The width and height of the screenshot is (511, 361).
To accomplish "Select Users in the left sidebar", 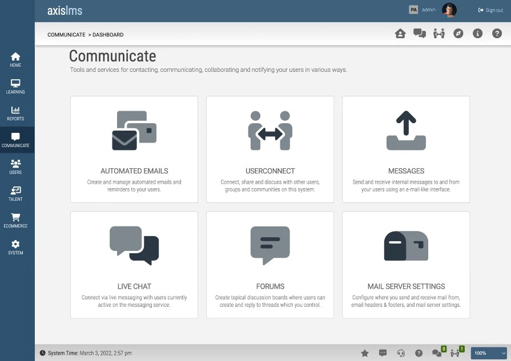I will pos(15,167).
